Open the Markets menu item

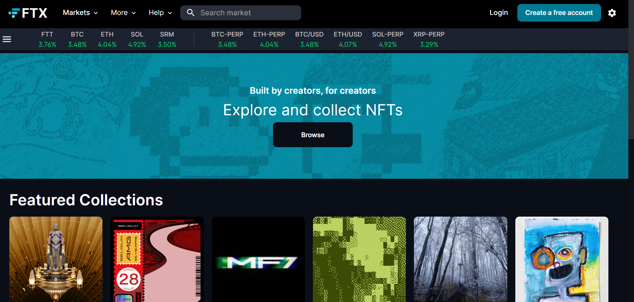[80, 13]
